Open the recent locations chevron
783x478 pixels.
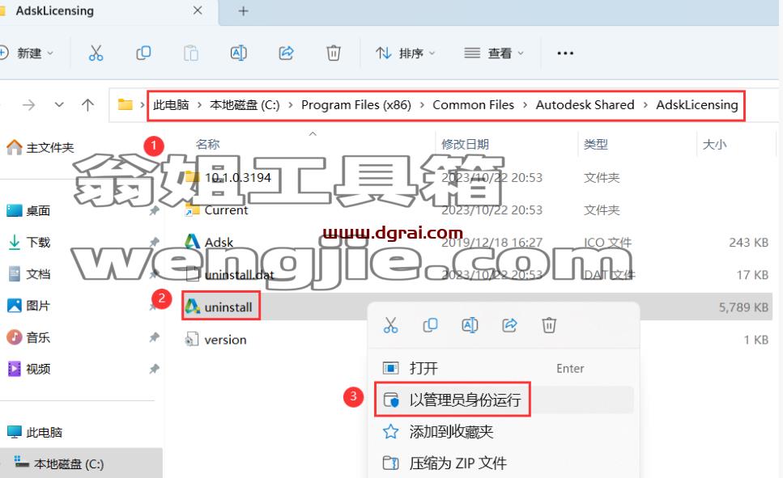click(x=59, y=105)
